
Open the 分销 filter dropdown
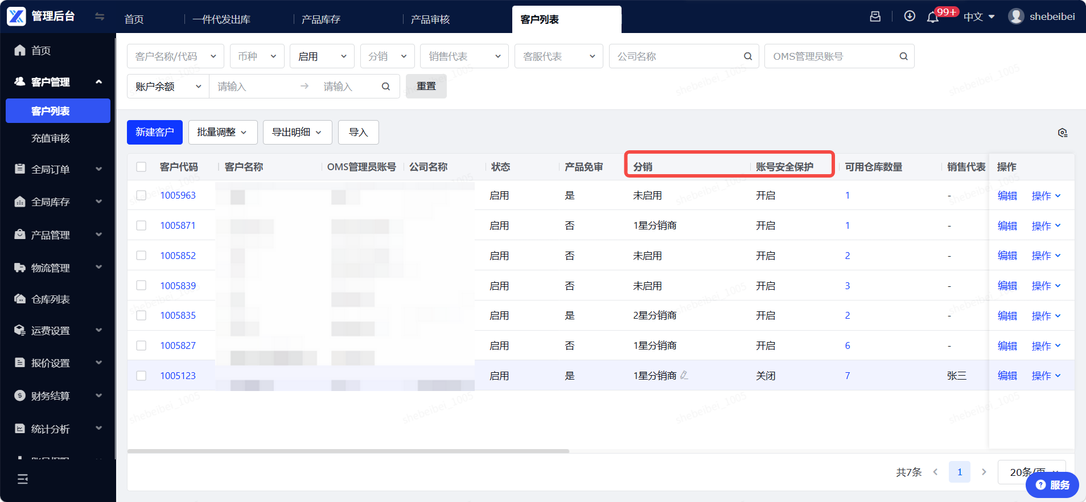(387, 56)
